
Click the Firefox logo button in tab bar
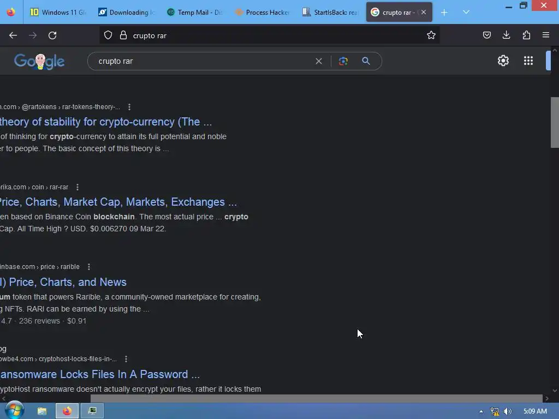click(x=11, y=12)
